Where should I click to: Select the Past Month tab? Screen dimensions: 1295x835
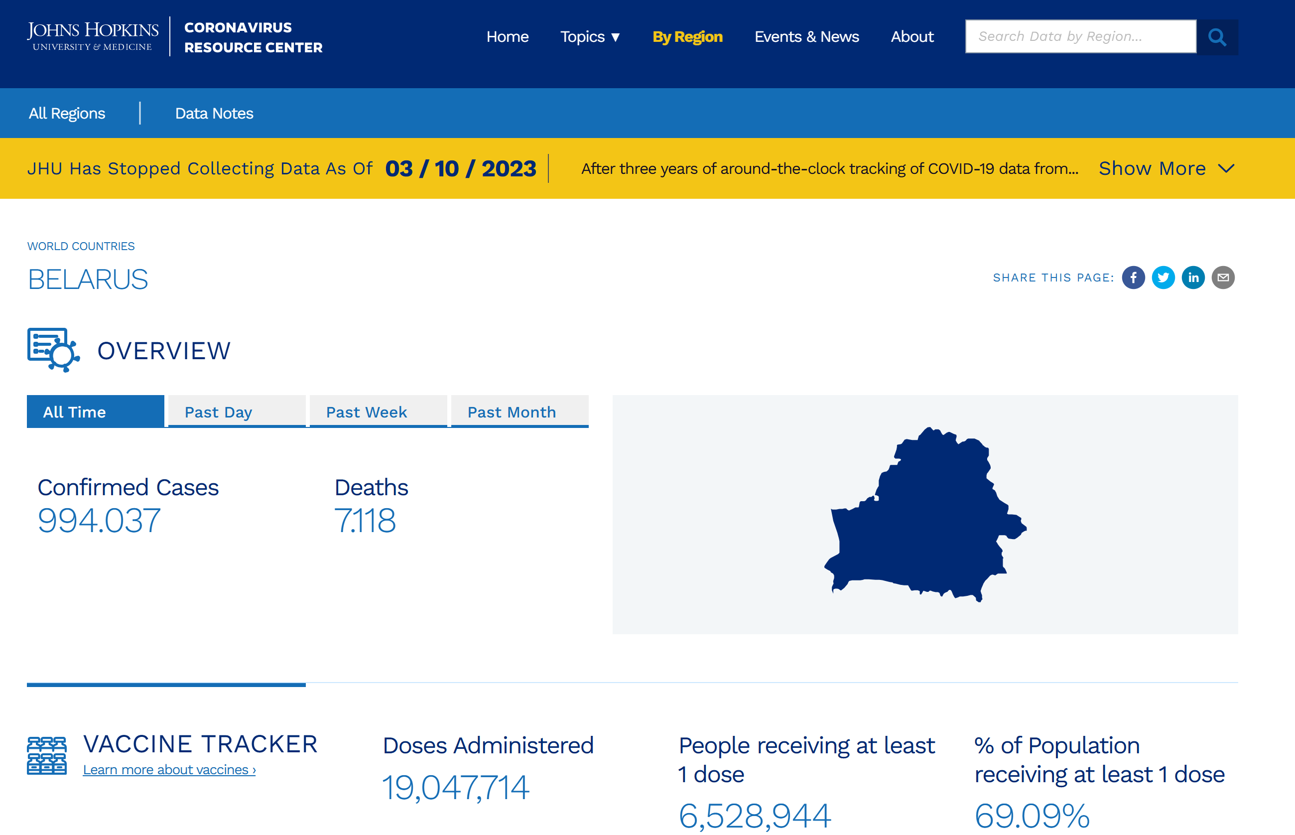[519, 412]
